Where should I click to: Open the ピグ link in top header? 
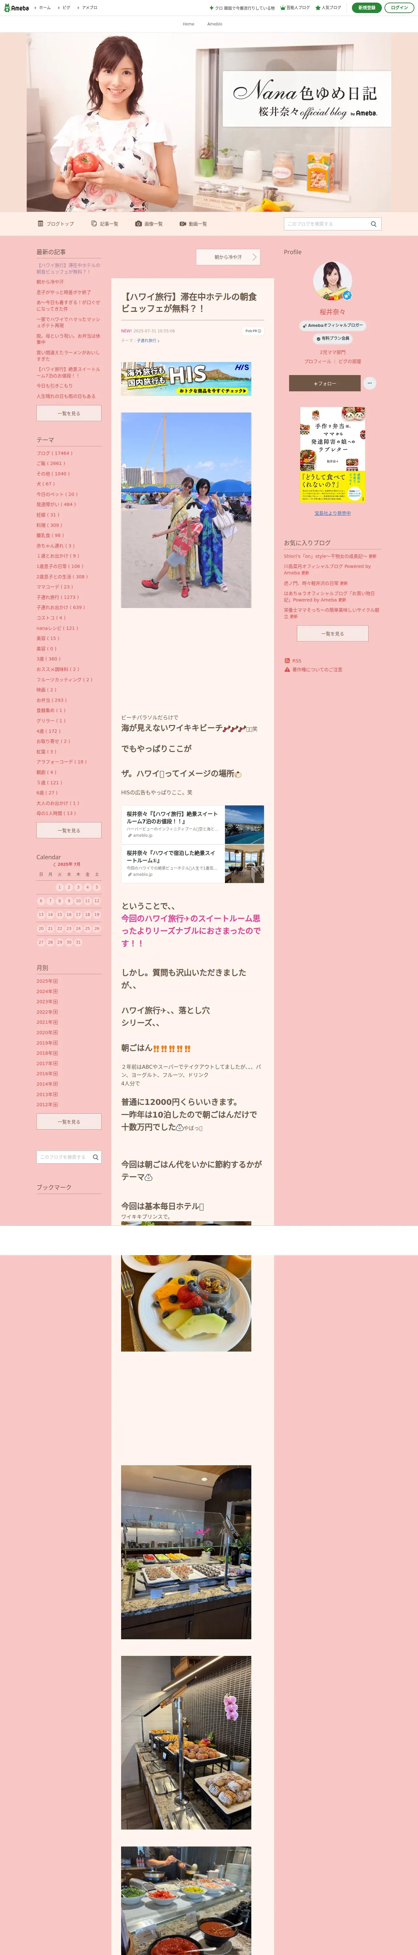66,7
